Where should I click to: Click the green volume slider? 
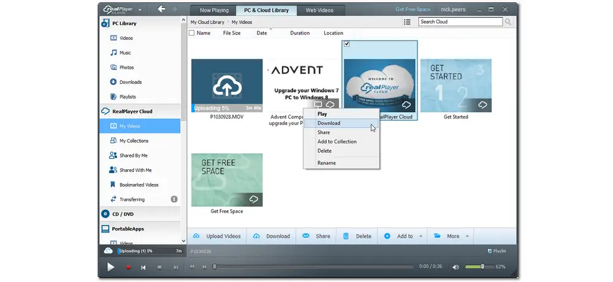click(x=479, y=267)
